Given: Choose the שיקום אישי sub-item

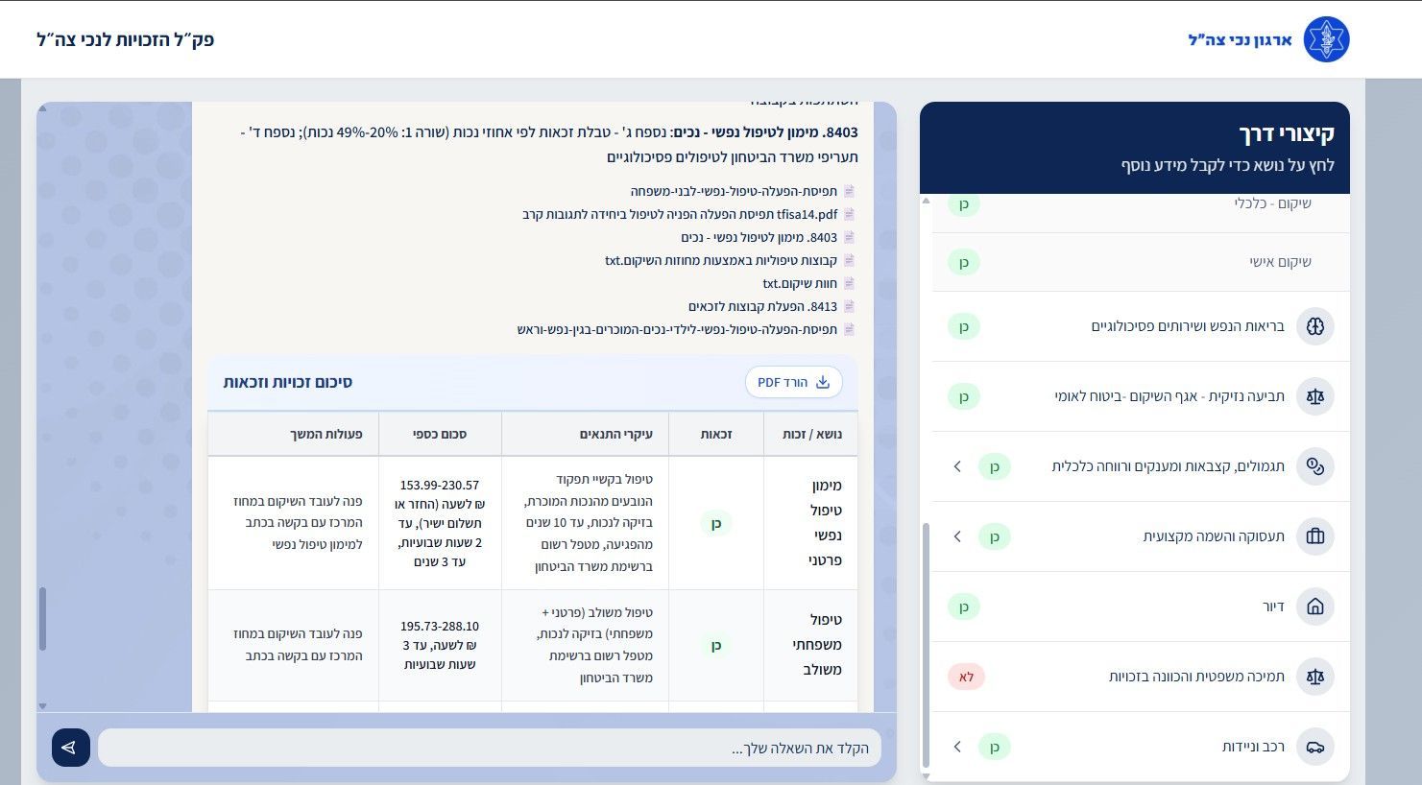Looking at the screenshot, I should point(1141,261).
